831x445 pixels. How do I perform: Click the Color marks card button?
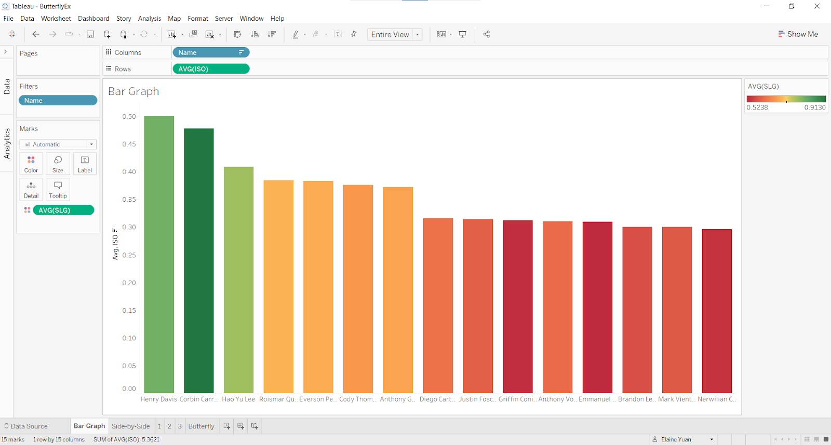[x=31, y=164]
